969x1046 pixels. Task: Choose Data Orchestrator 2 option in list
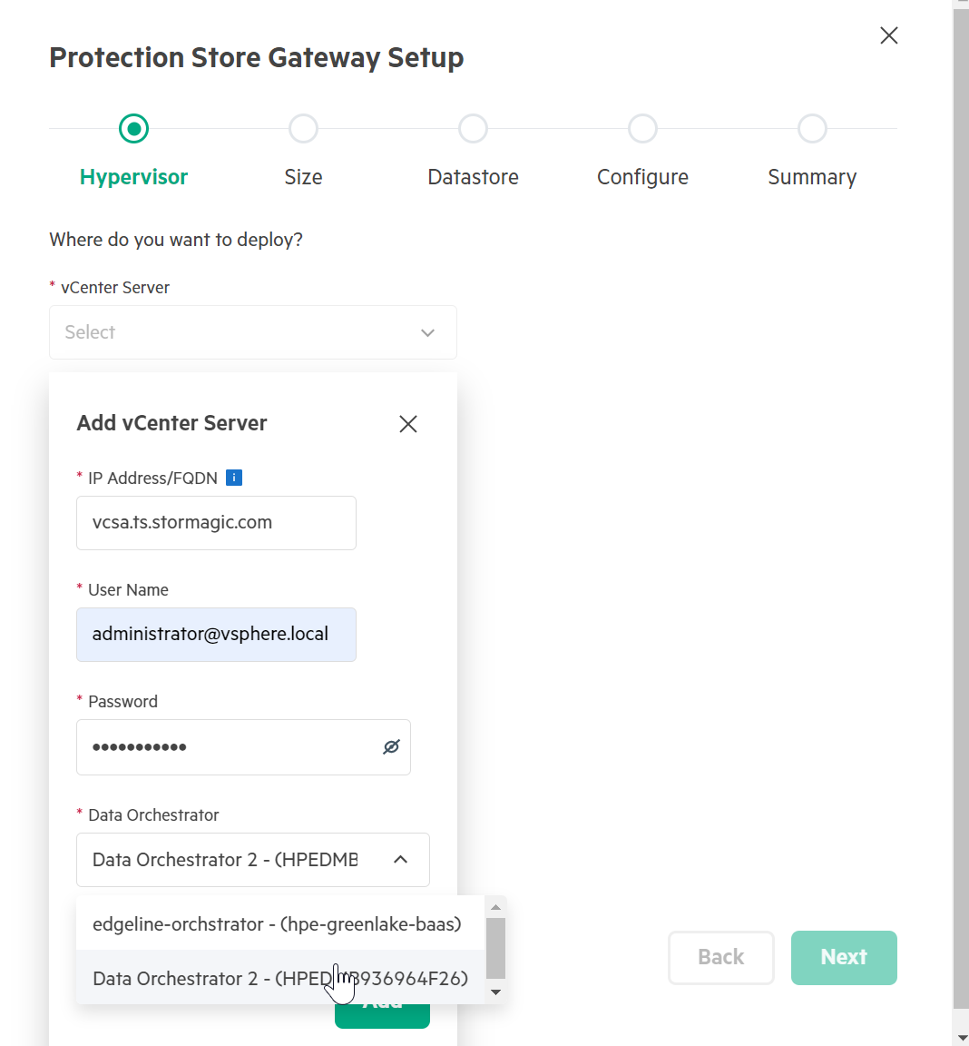tap(280, 978)
